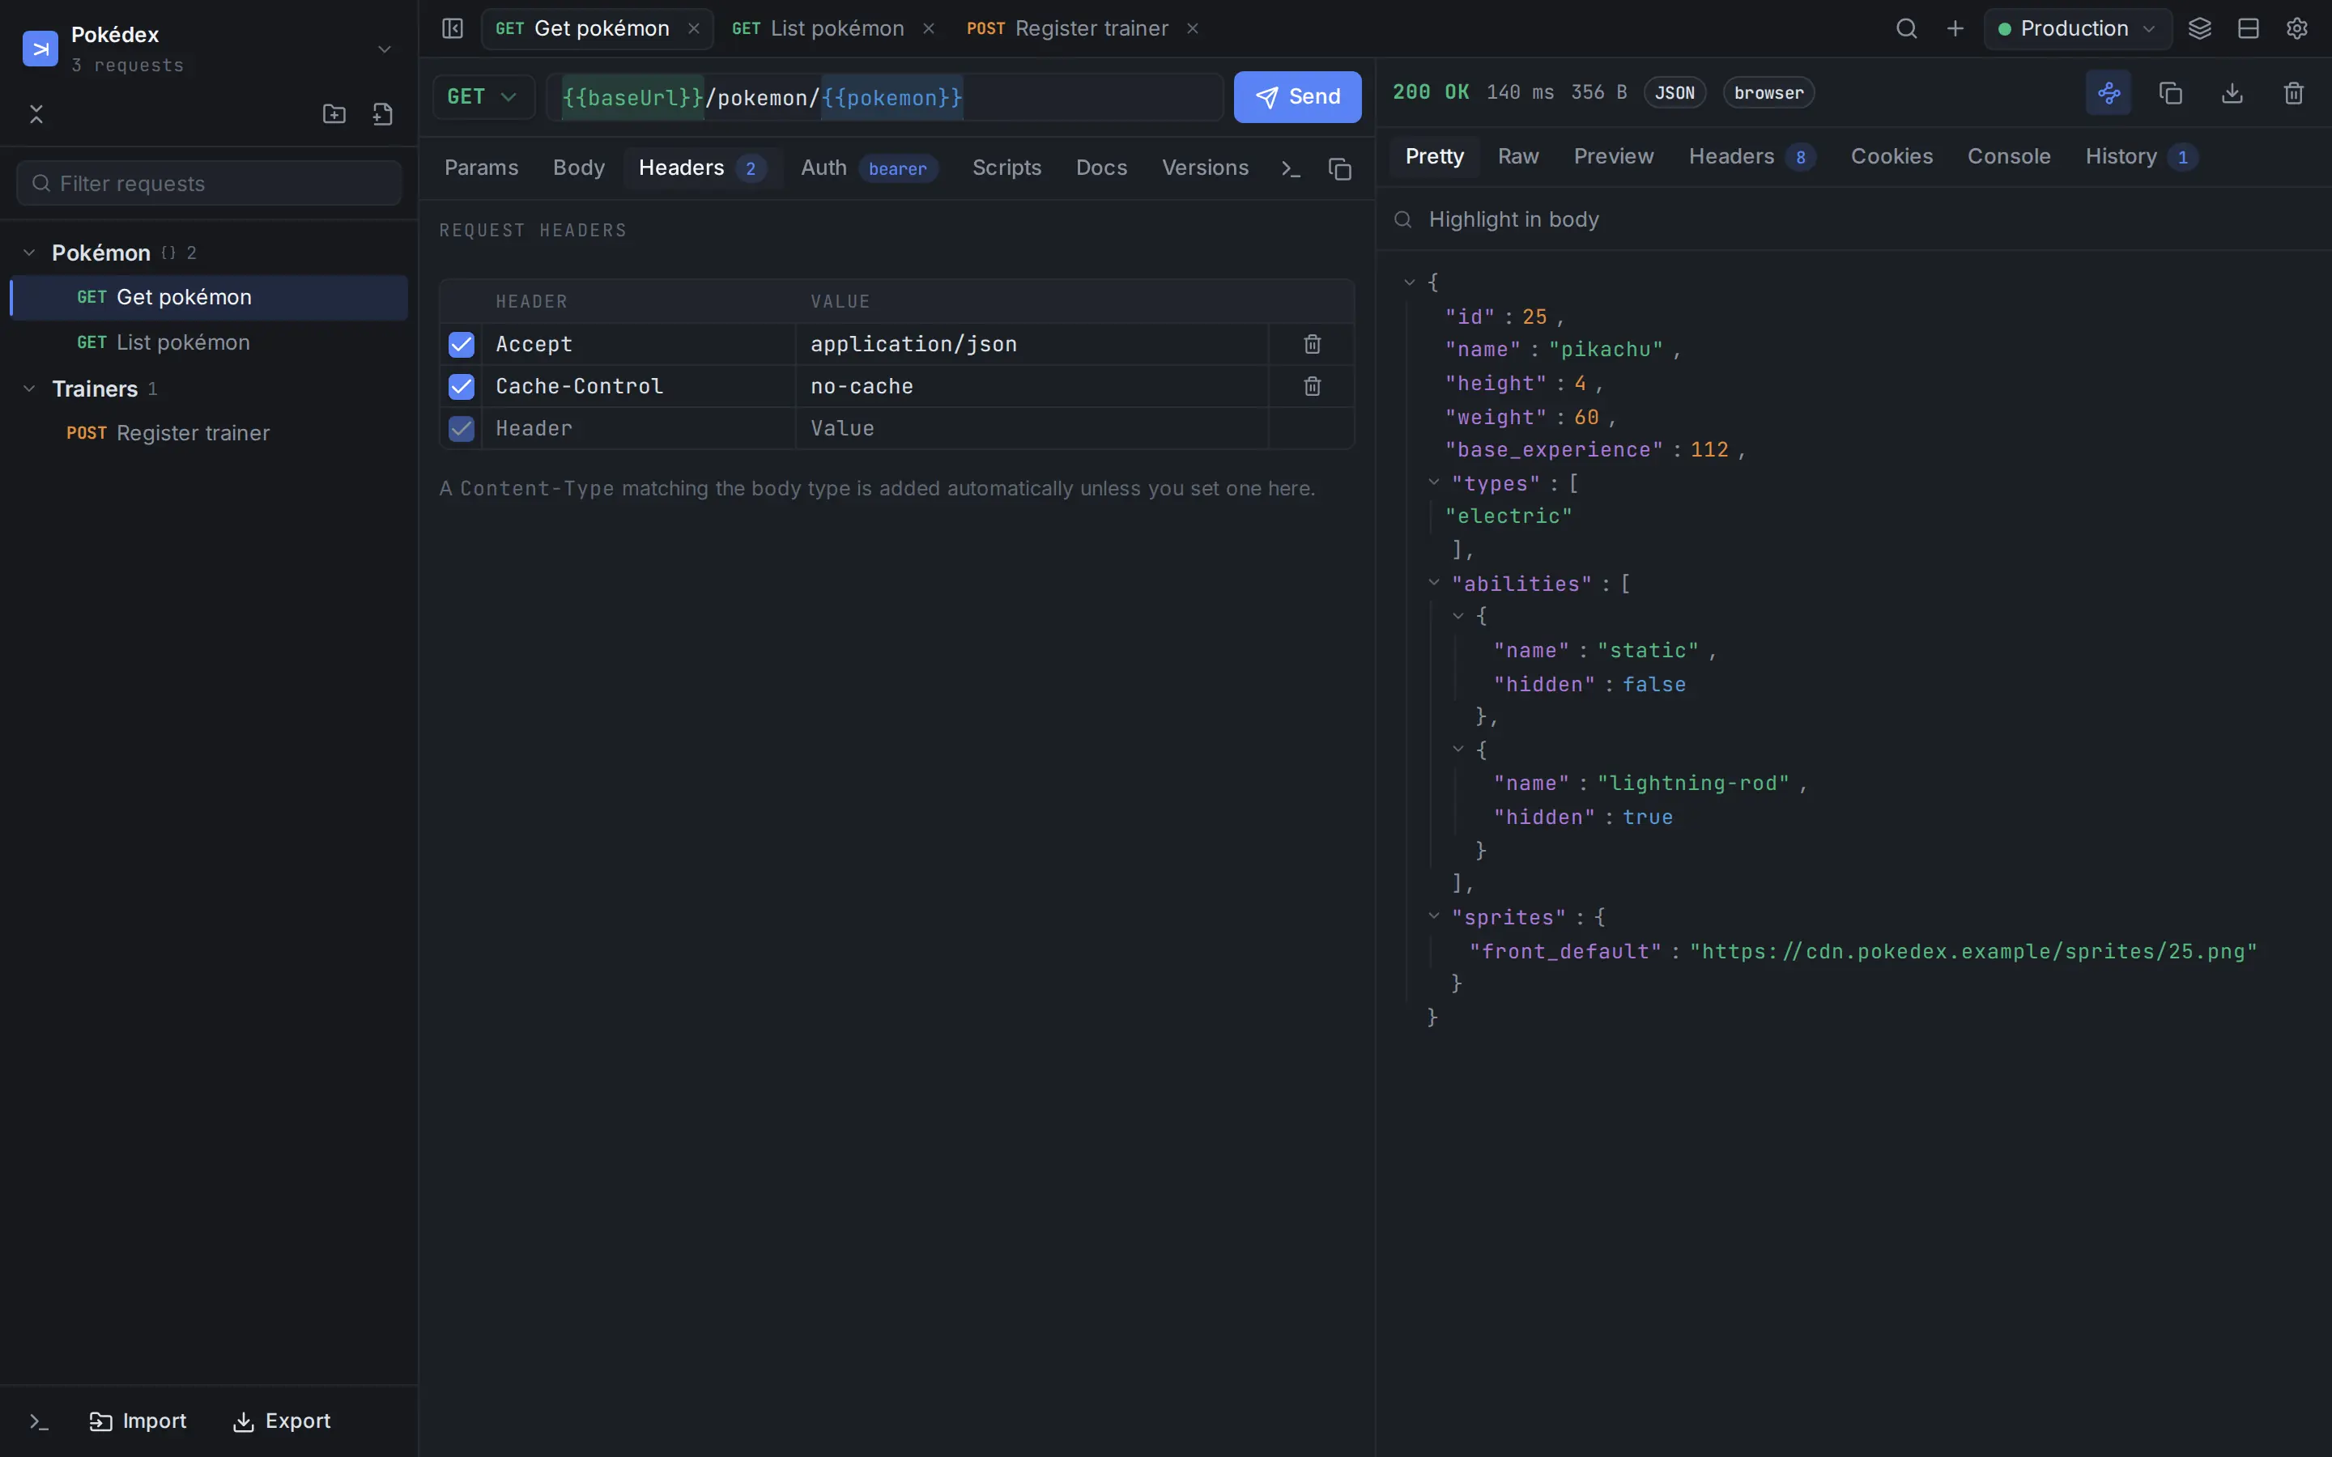Open the settings gear icon
This screenshot has height=1457, width=2332.
coord(2296,29)
